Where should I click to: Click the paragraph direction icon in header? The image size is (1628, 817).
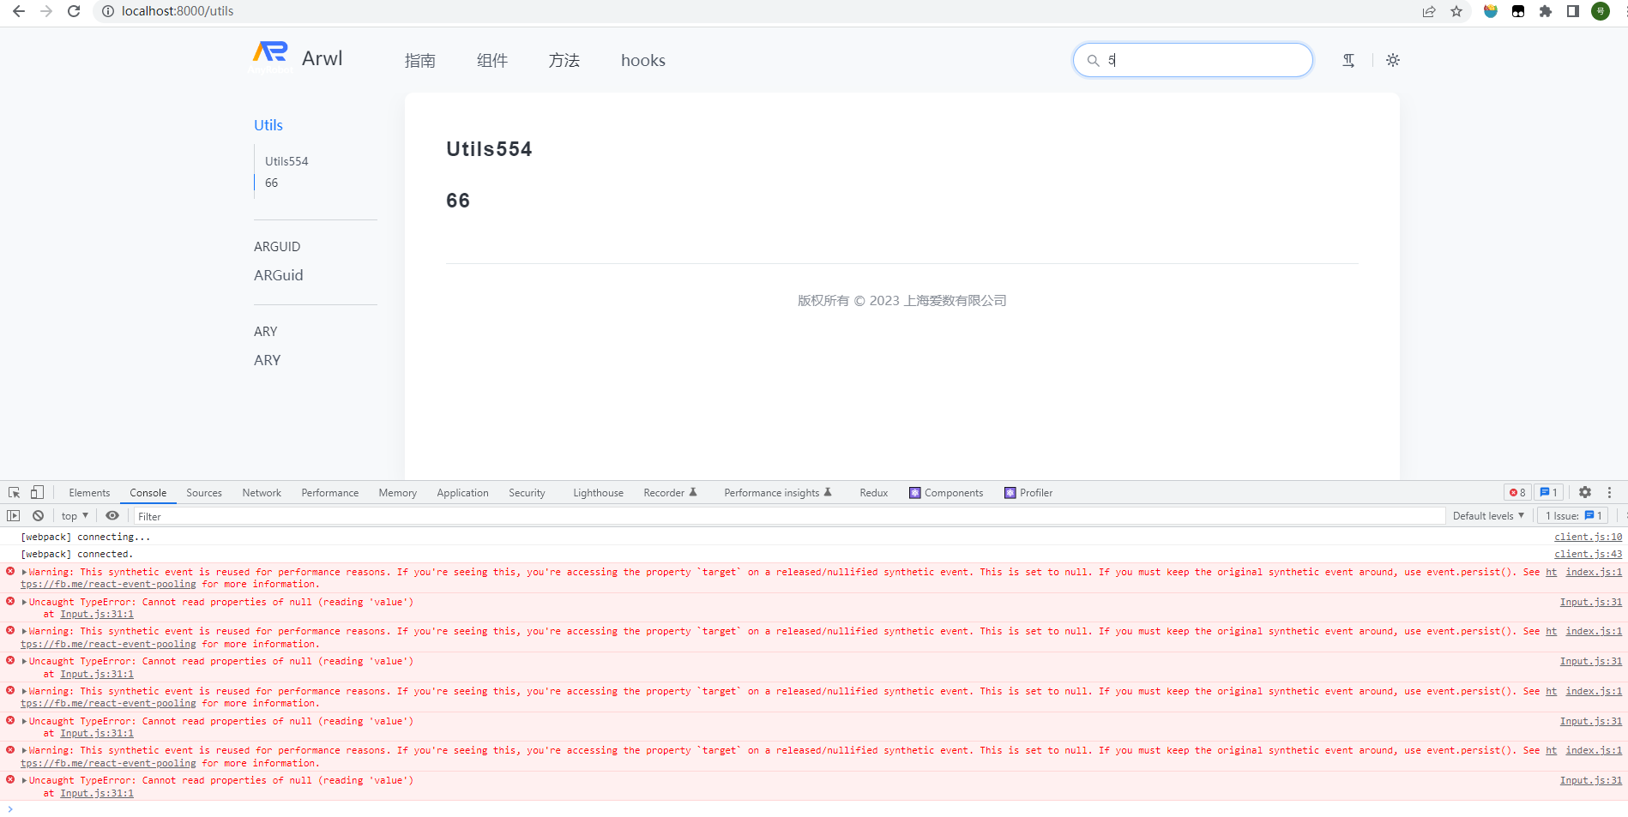(1348, 60)
